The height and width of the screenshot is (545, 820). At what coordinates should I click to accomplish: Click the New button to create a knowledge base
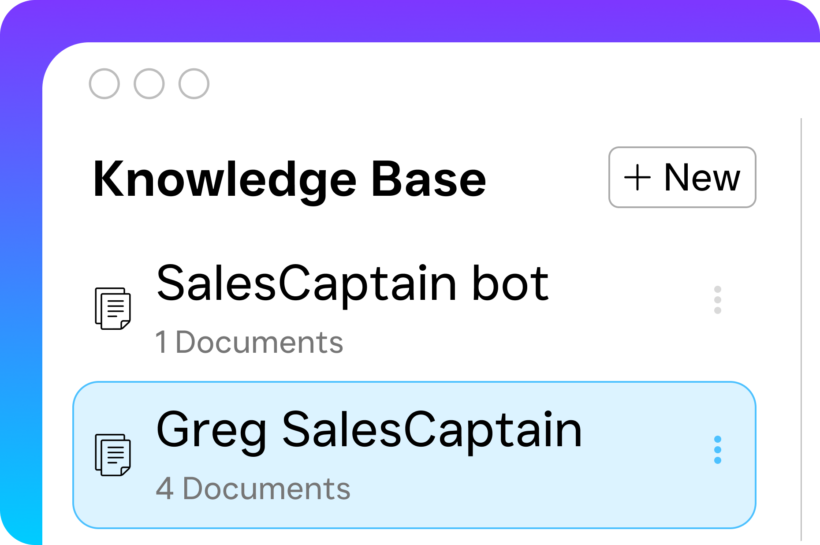tap(682, 178)
